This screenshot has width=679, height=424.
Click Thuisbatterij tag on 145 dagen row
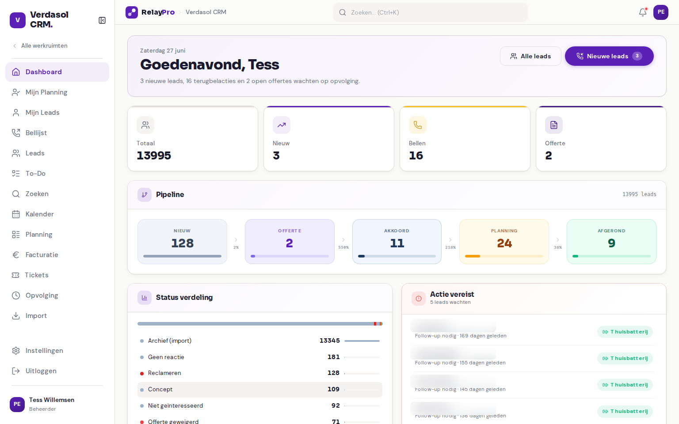(625, 385)
